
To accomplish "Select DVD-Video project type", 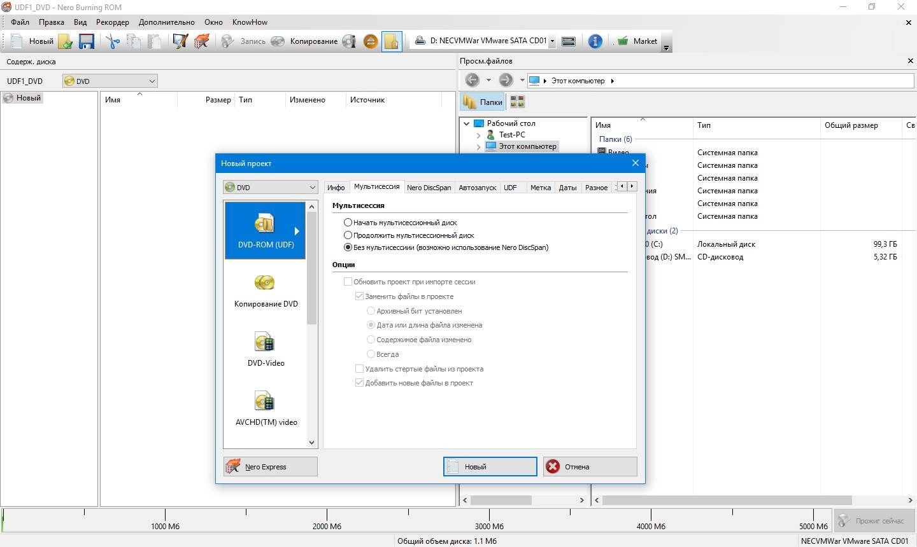I will [265, 349].
